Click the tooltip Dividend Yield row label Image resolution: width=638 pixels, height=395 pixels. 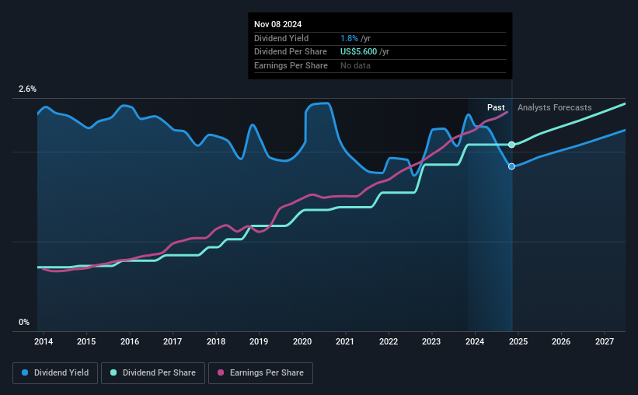coord(281,38)
